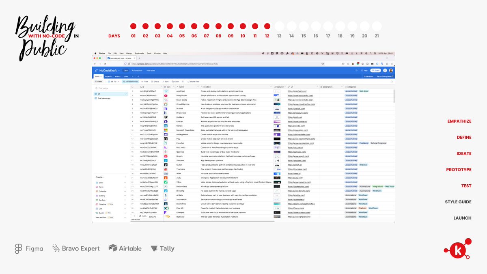This screenshot has height=274, width=487.
Task: Expand the more tables chevron after users tab
Action: click(x=132, y=76)
